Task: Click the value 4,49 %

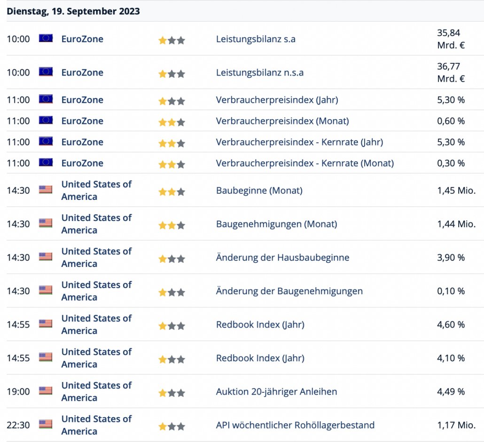Action: click(451, 392)
